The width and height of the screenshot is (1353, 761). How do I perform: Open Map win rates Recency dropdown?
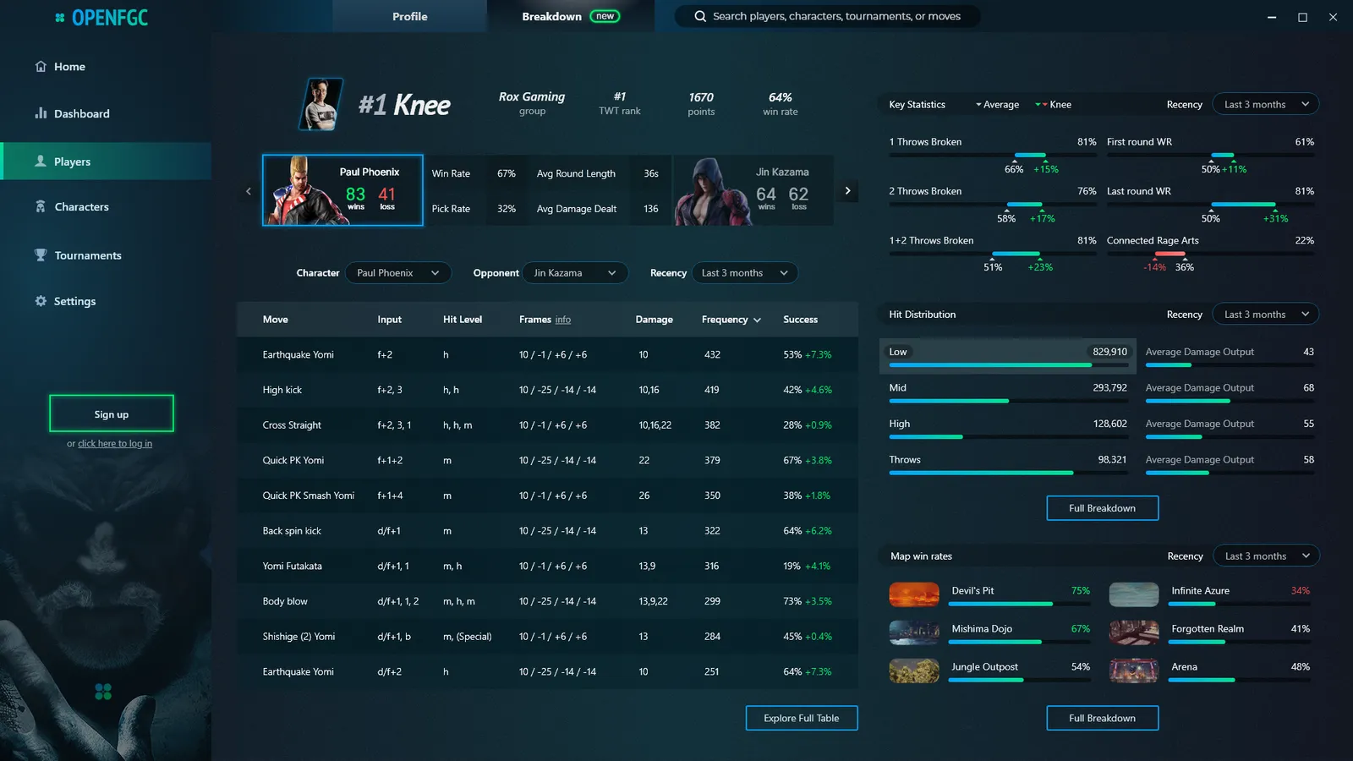(1267, 556)
